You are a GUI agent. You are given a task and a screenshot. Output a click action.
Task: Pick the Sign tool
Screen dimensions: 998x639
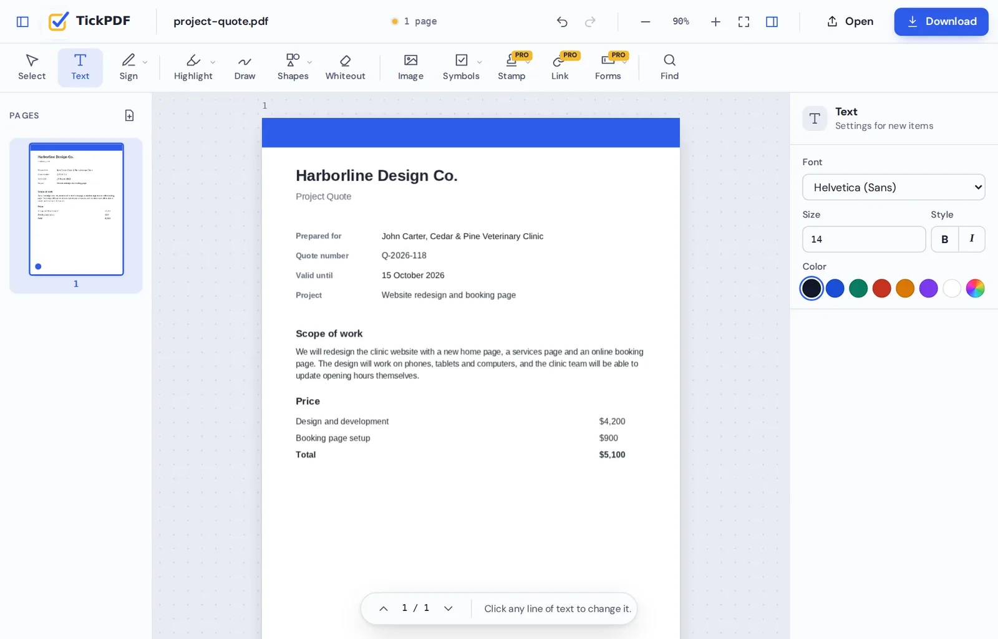128,67
